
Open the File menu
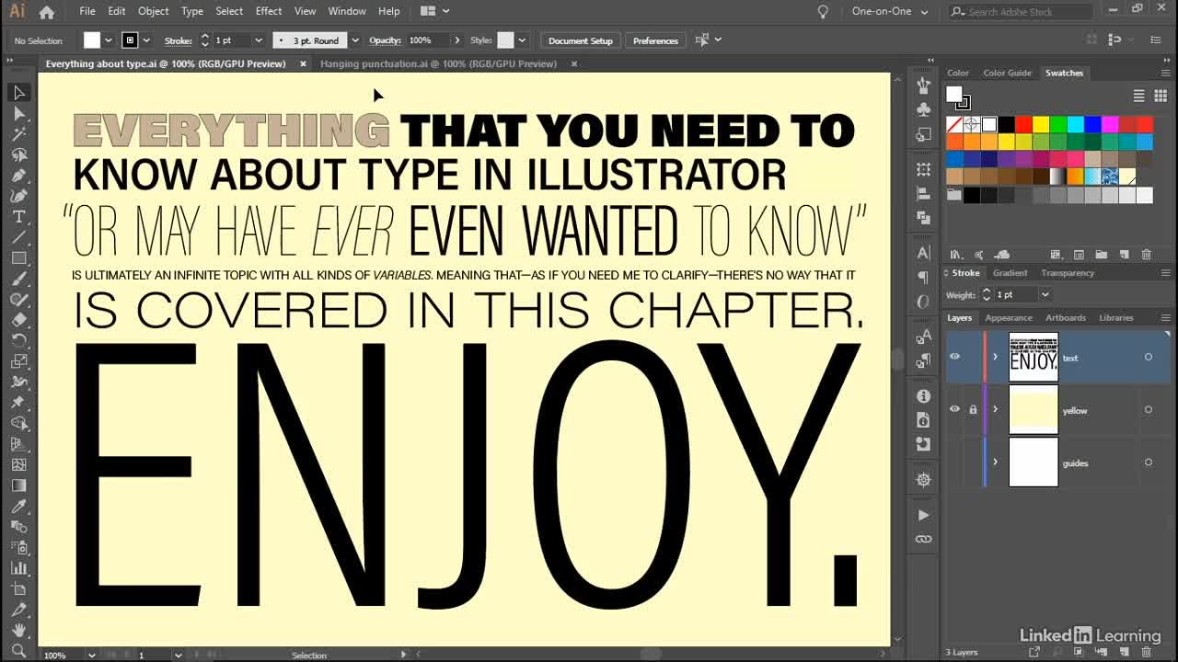tap(87, 11)
